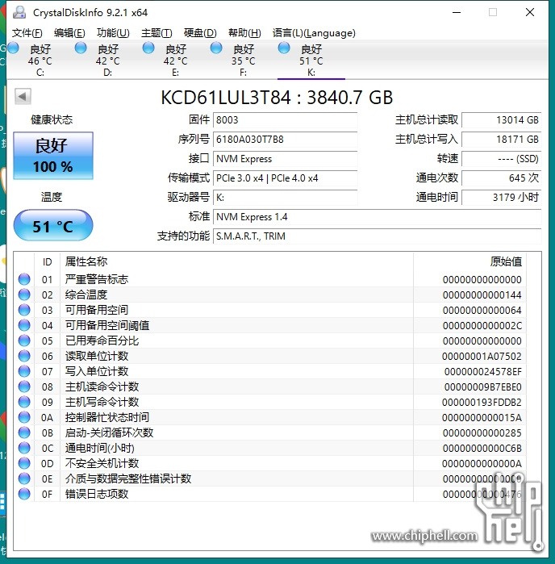Click the D: drive health orb
This screenshot has height=564, width=555.
pos(81,48)
